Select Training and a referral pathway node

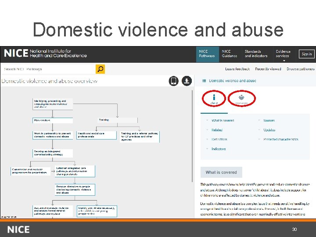click(x=140, y=136)
